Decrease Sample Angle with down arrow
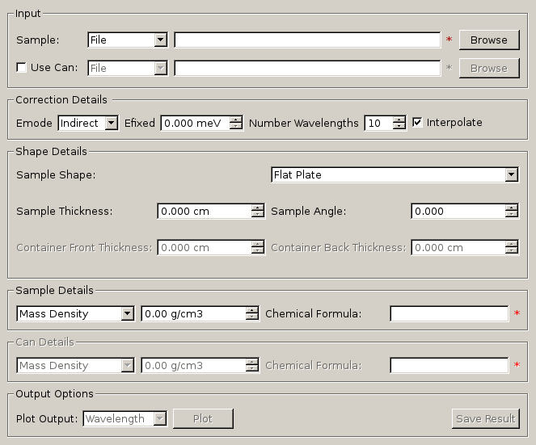This screenshot has width=536, height=445. (x=512, y=215)
